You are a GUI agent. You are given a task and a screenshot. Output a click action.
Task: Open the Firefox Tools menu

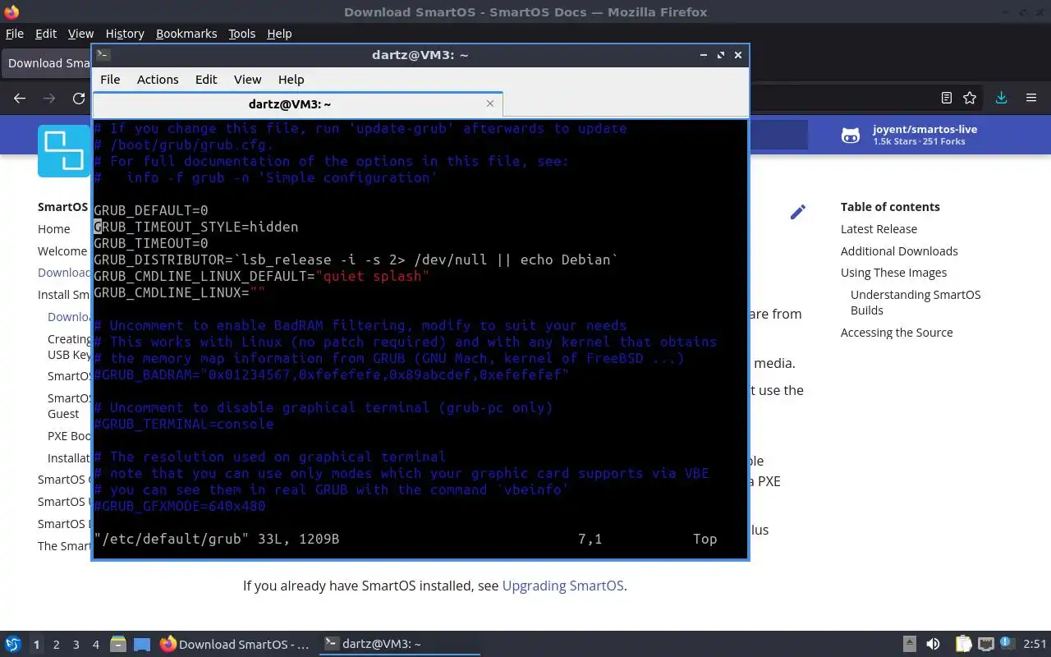[x=241, y=34]
